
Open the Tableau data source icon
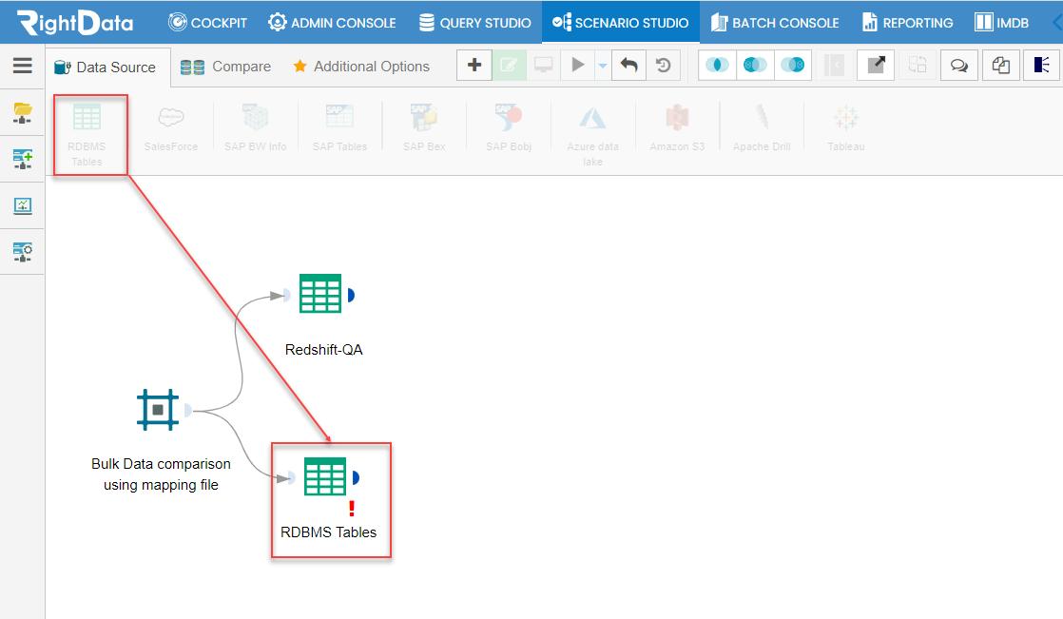pyautogui.click(x=844, y=124)
